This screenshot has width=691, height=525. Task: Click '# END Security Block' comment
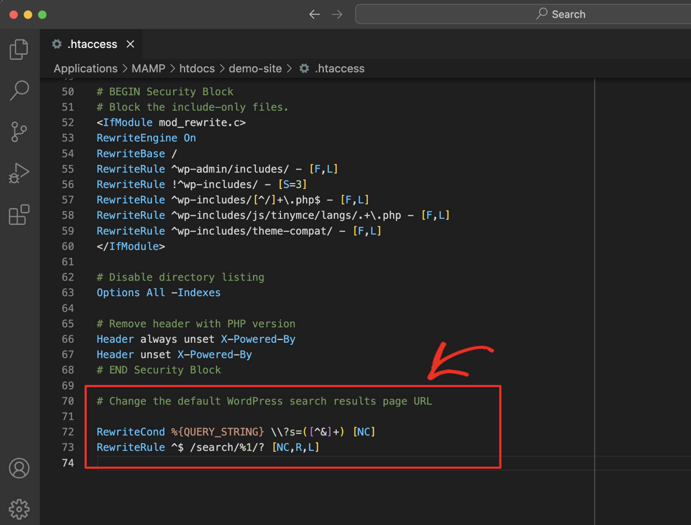(159, 370)
